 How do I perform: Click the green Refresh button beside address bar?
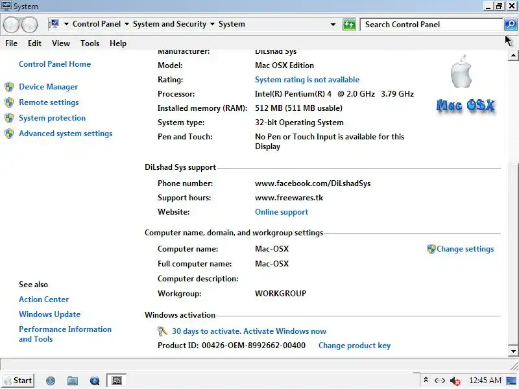(349, 25)
